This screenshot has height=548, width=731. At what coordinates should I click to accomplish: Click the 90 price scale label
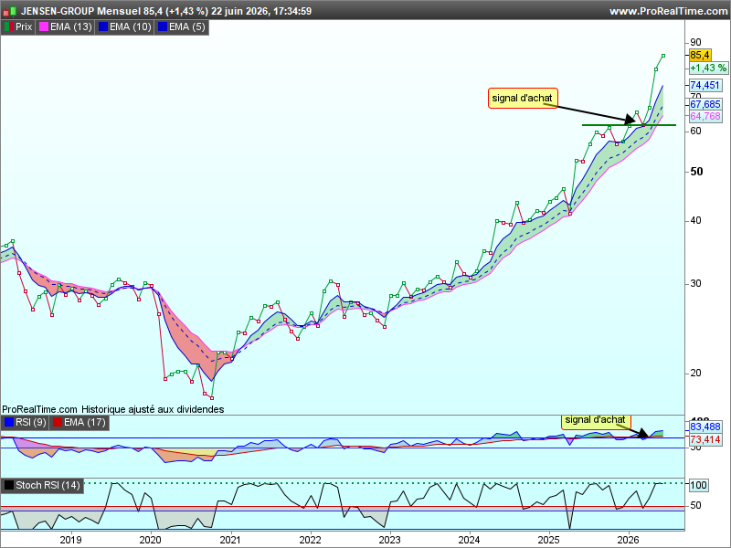[695, 42]
